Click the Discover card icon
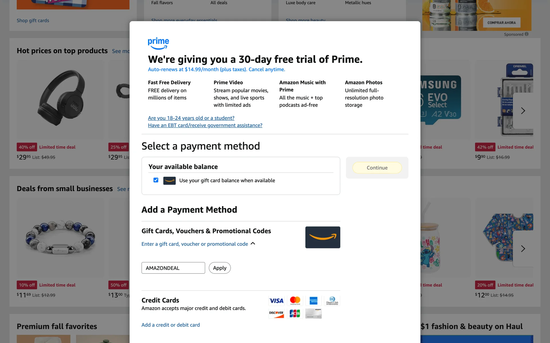Viewport: 550px width, 343px height. (x=276, y=314)
